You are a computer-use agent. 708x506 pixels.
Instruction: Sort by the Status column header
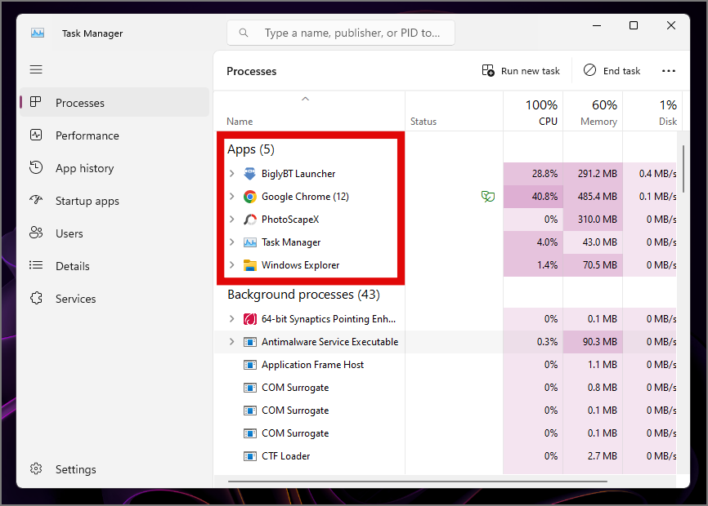pyautogui.click(x=455, y=111)
